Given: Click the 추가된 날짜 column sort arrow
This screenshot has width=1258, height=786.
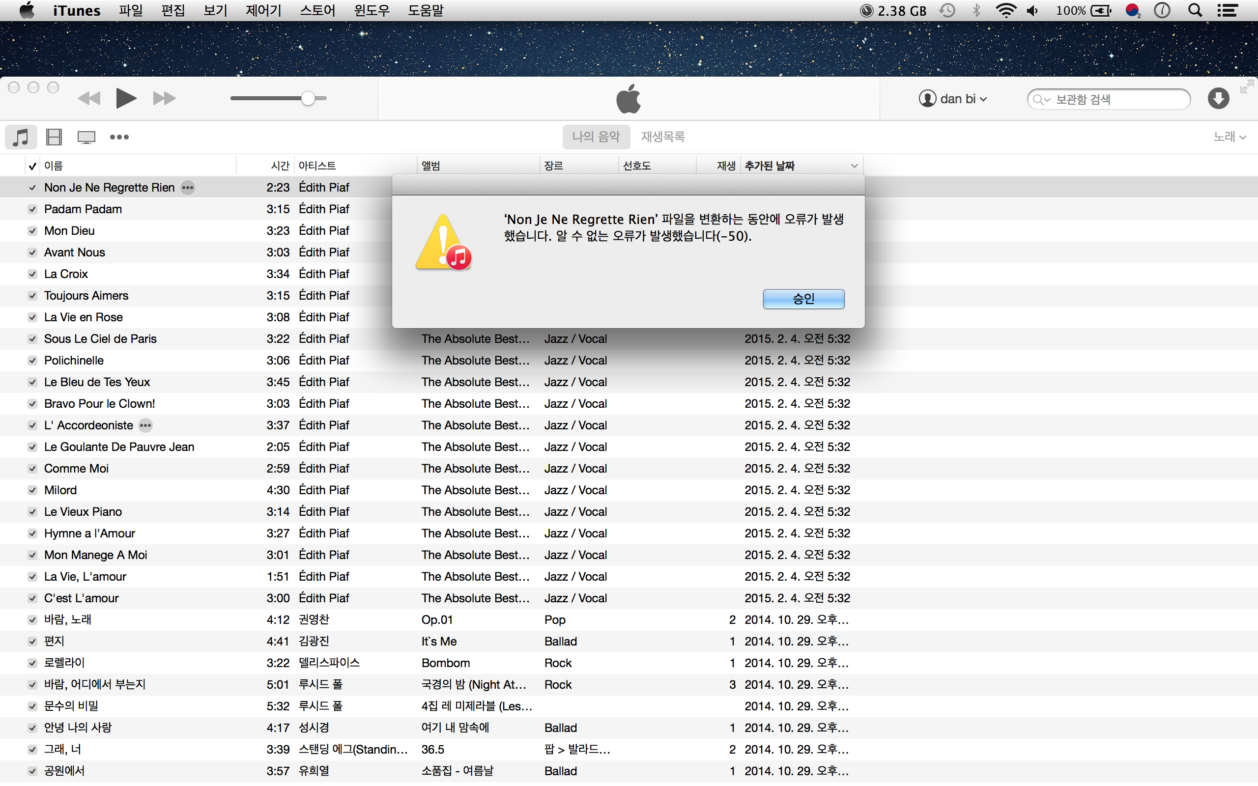Looking at the screenshot, I should [854, 166].
